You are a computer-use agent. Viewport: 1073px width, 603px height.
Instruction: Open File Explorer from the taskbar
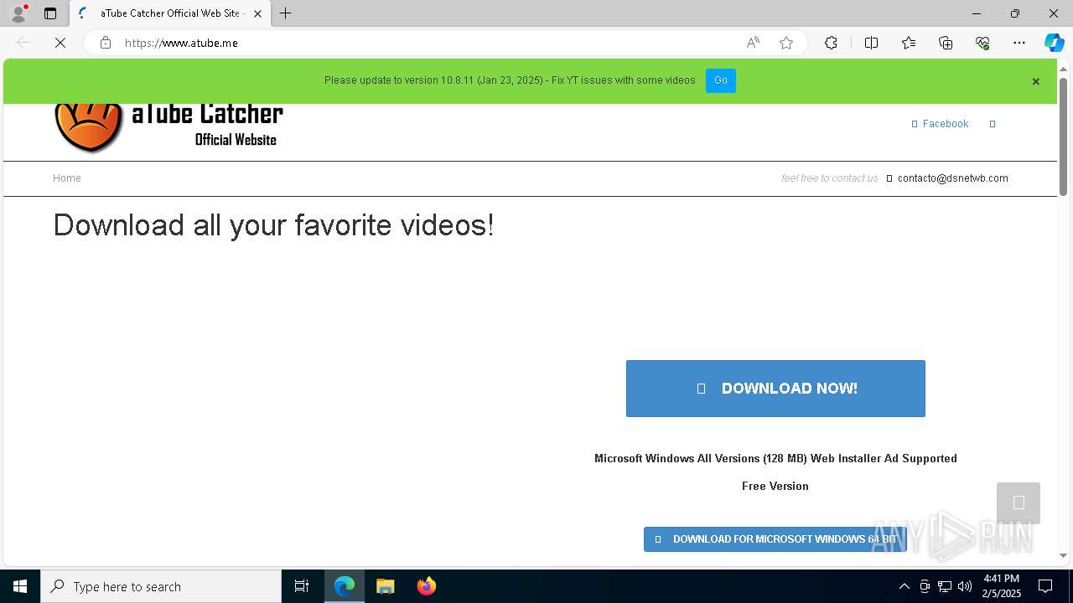(386, 586)
